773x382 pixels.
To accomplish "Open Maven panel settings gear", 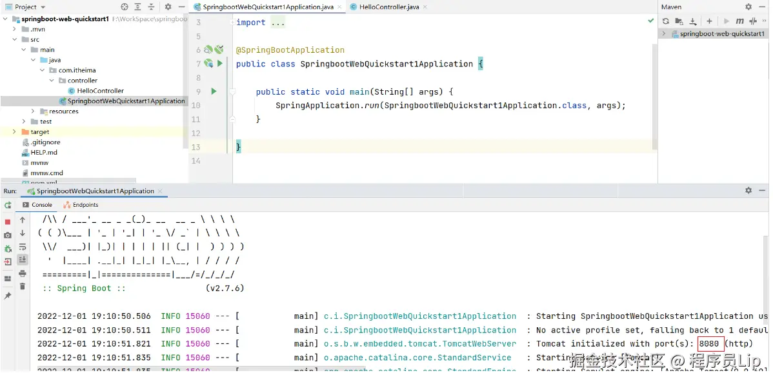I will [748, 7].
